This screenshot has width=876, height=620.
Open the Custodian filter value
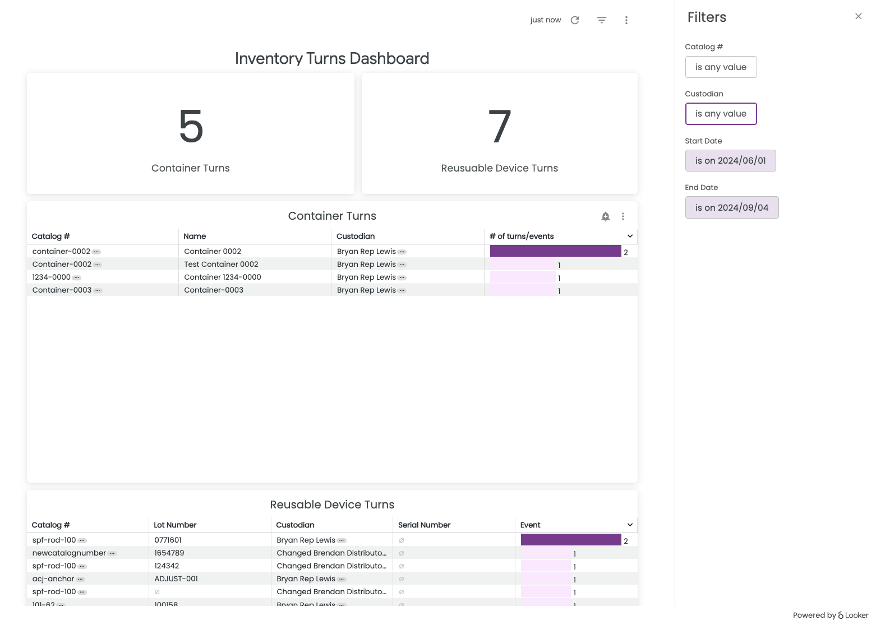[x=721, y=114]
